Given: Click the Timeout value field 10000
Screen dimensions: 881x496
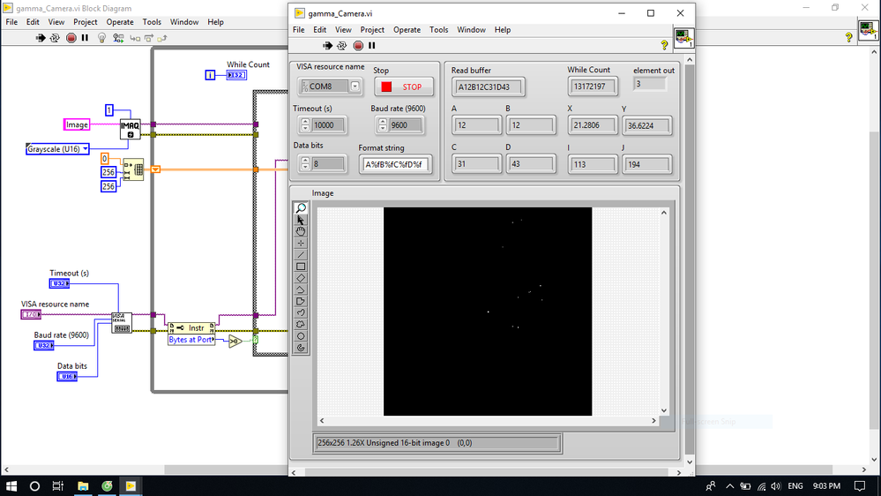Looking at the screenshot, I should [328, 124].
